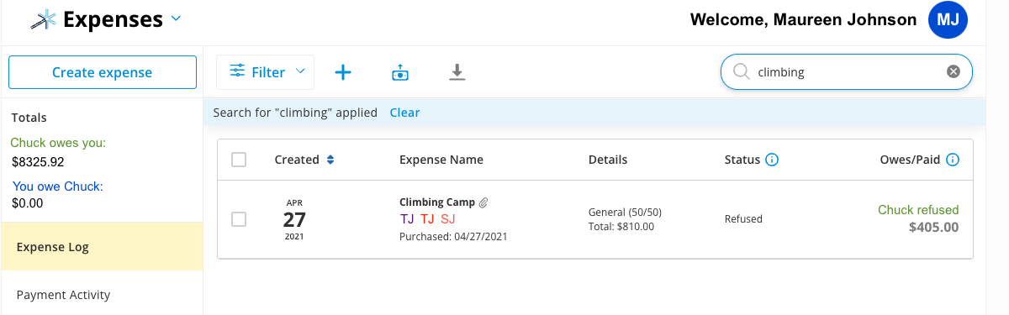This screenshot has width=1009, height=315.
Task: Click the Climbing Camp expense name
Action: click(437, 202)
